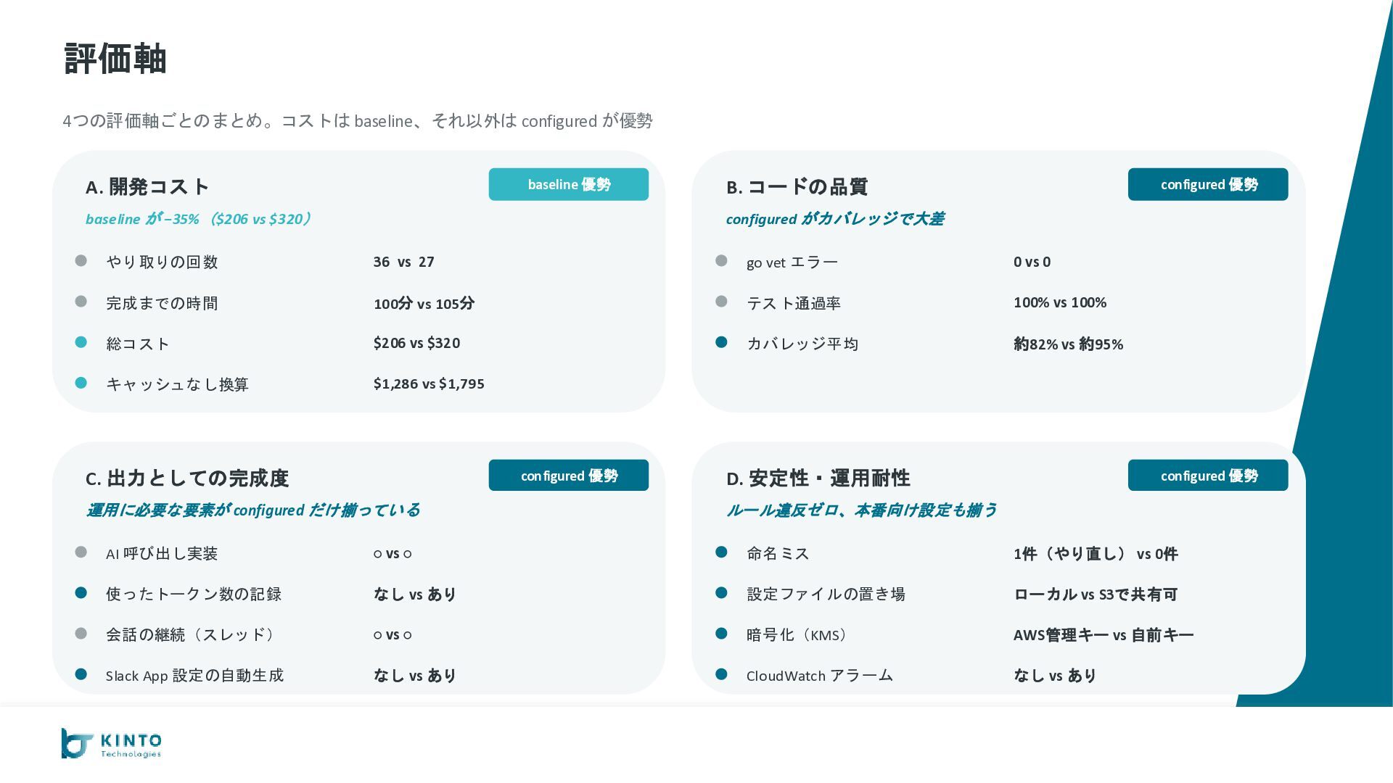Click the 約82% vs 約95% coverage value

(x=1068, y=344)
